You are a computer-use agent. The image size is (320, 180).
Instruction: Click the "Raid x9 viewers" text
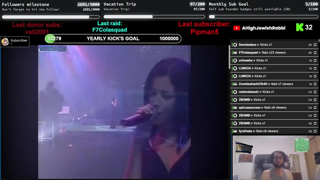pyautogui.click(x=275, y=107)
